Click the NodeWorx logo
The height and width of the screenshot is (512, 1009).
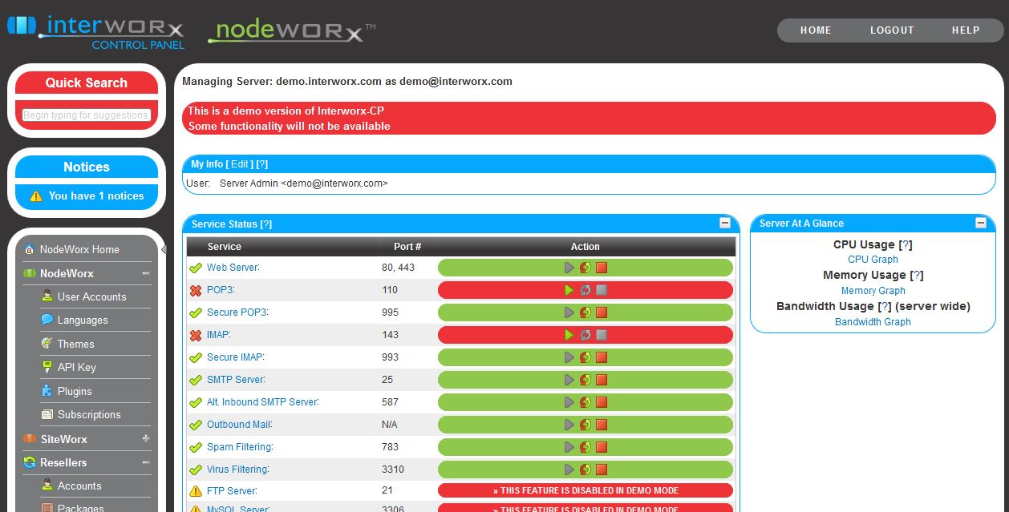[292, 31]
